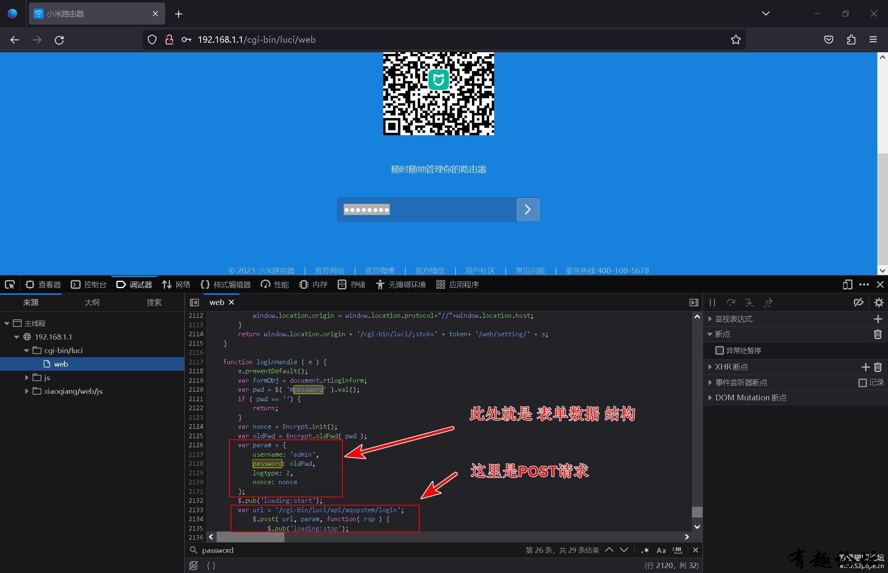Close the web editor tab
Image resolution: width=888 pixels, height=573 pixels.
(231, 302)
